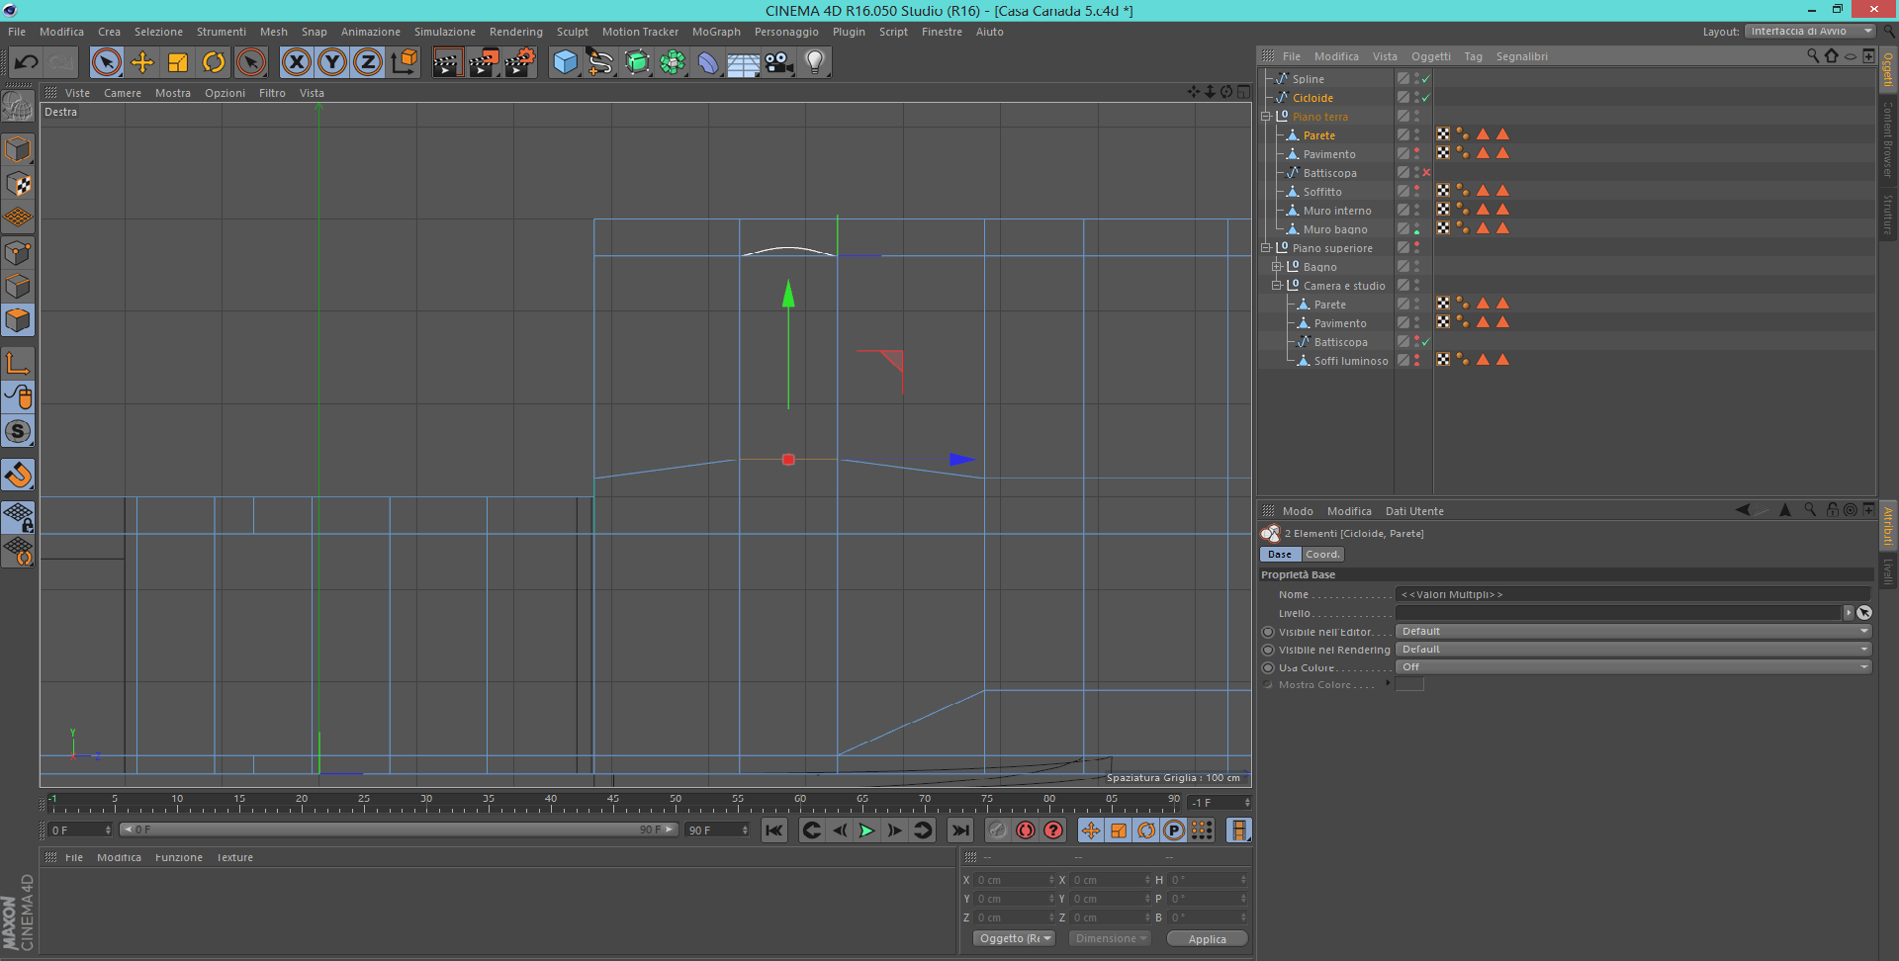Expand the Bagno group
The height and width of the screenshot is (961, 1899).
coord(1277,267)
